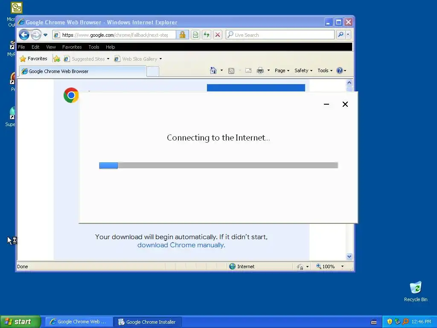
Task: Open Tools command bar menu
Action: pyautogui.click(x=325, y=70)
